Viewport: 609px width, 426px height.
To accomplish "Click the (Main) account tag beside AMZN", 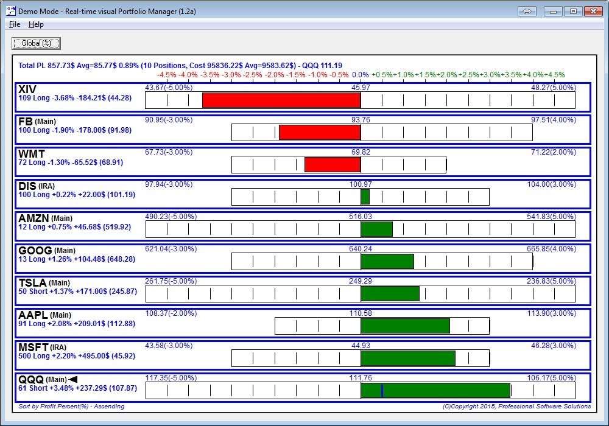I will tap(62, 218).
